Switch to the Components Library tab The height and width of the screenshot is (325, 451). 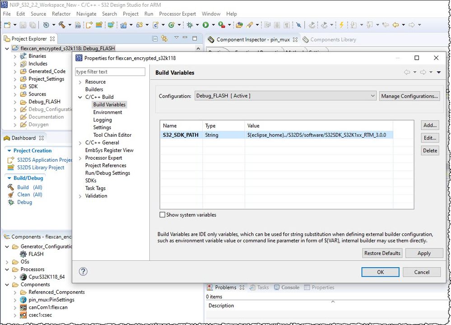(x=330, y=40)
